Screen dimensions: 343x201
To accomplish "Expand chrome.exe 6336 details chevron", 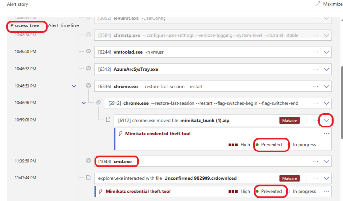I will tap(326, 87).
